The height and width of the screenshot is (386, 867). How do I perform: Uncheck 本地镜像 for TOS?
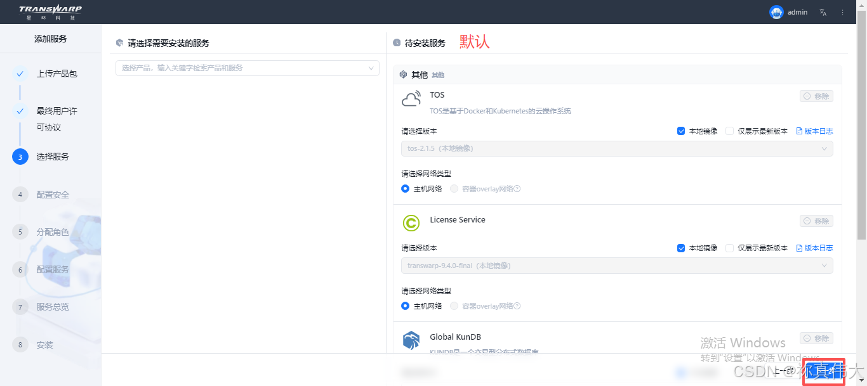pos(681,131)
